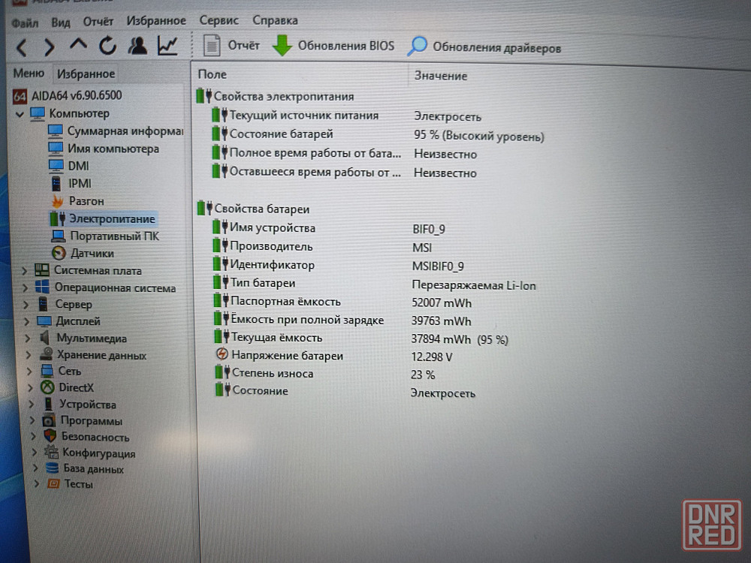Image resolution: width=751 pixels, height=563 pixels.
Task: Switch to the Избранное tab
Action: (86, 74)
